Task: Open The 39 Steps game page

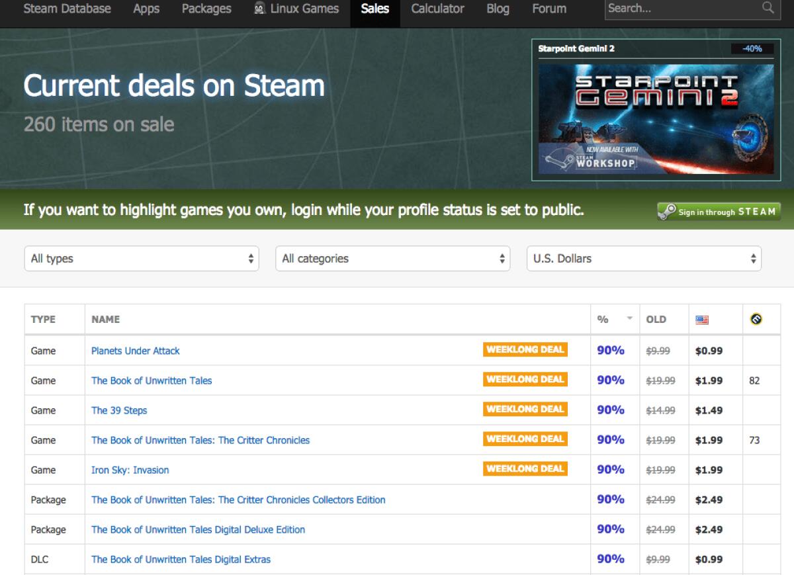Action: 119,410
